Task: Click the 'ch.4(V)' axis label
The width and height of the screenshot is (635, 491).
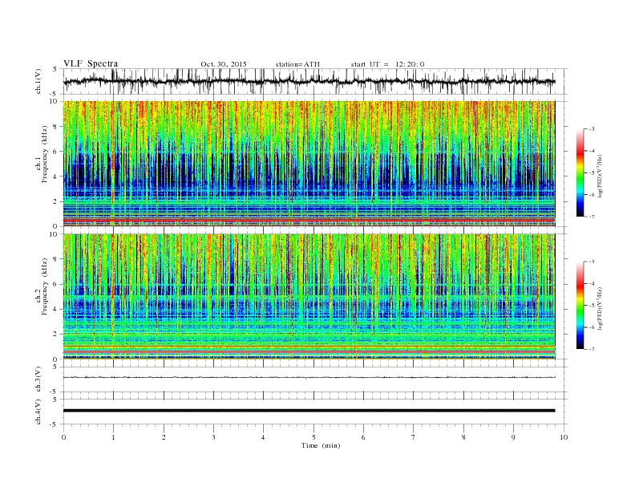Action: point(38,412)
